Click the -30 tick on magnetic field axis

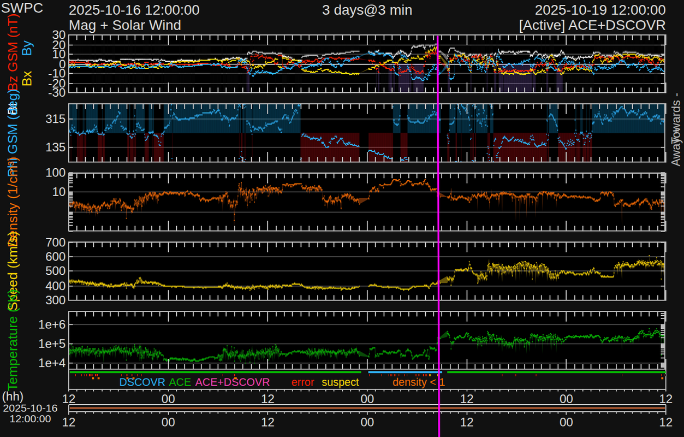pos(56,92)
